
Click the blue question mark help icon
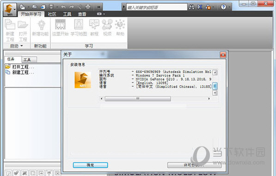[x=223, y=7]
